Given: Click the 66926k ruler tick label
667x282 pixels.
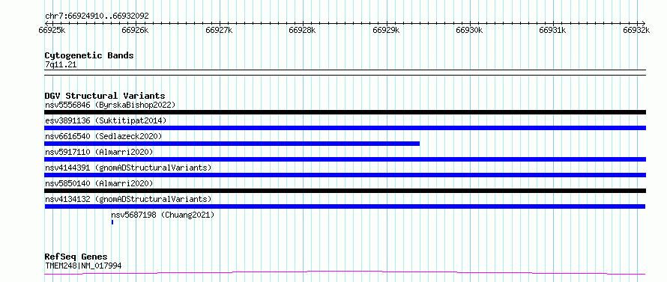Looking at the screenshot, I should (x=135, y=30).
